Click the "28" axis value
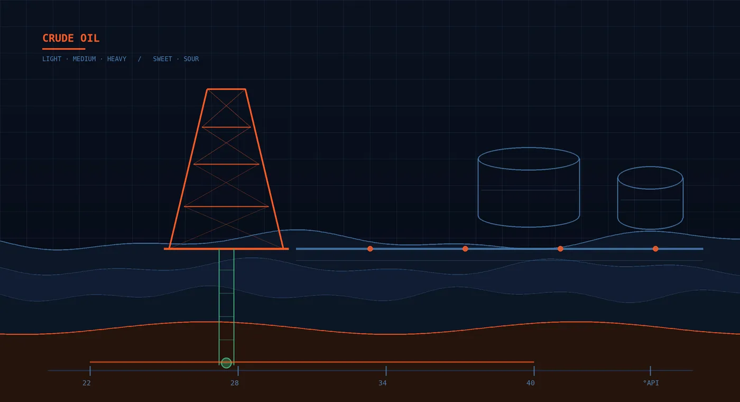 [235, 383]
